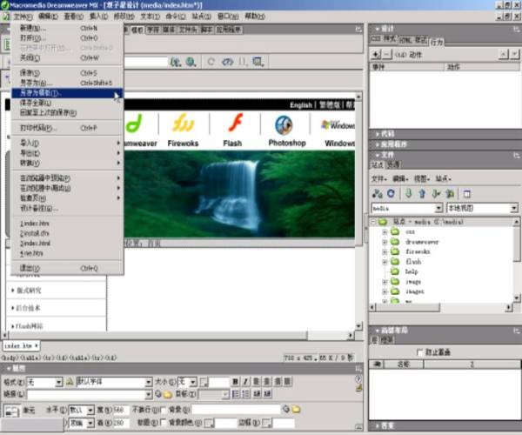Open the size (大小) dropdown

pyautogui.click(x=193, y=382)
